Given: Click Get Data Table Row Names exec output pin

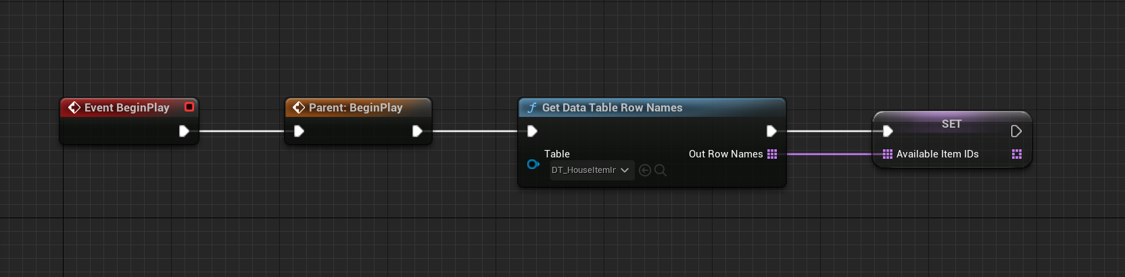Looking at the screenshot, I should (x=771, y=131).
